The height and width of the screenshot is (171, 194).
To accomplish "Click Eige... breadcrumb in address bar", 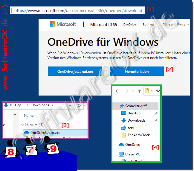I will [x=19, y=105].
